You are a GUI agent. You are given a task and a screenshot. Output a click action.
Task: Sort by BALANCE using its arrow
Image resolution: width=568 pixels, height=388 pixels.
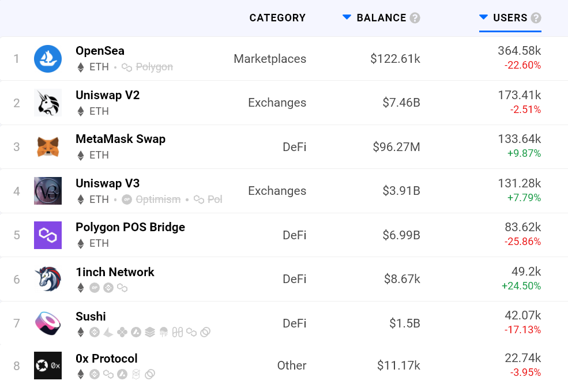point(347,17)
